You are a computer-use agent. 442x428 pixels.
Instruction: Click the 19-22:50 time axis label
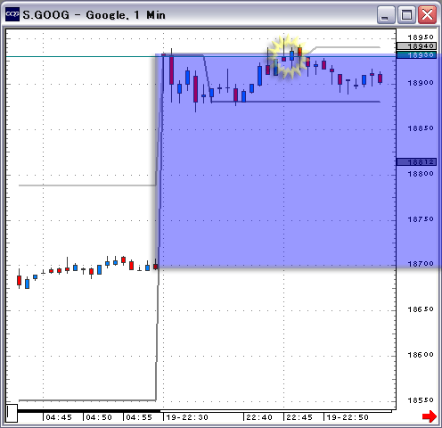[x=348, y=417]
